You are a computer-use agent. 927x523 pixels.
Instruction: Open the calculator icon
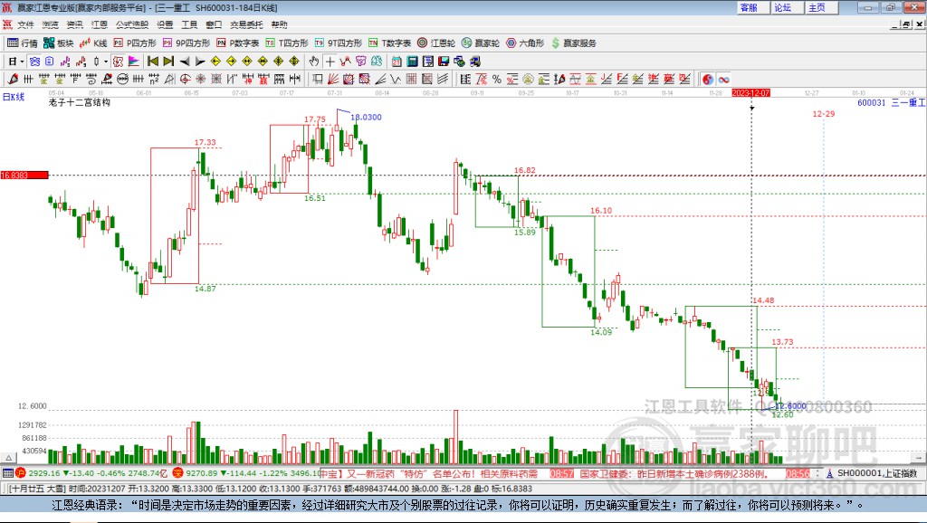(412, 62)
